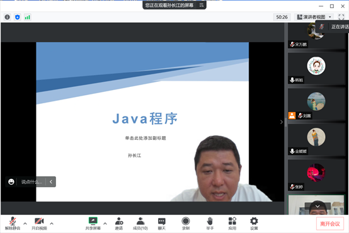
Task: Open the members (10) list
Action: (x=140, y=224)
